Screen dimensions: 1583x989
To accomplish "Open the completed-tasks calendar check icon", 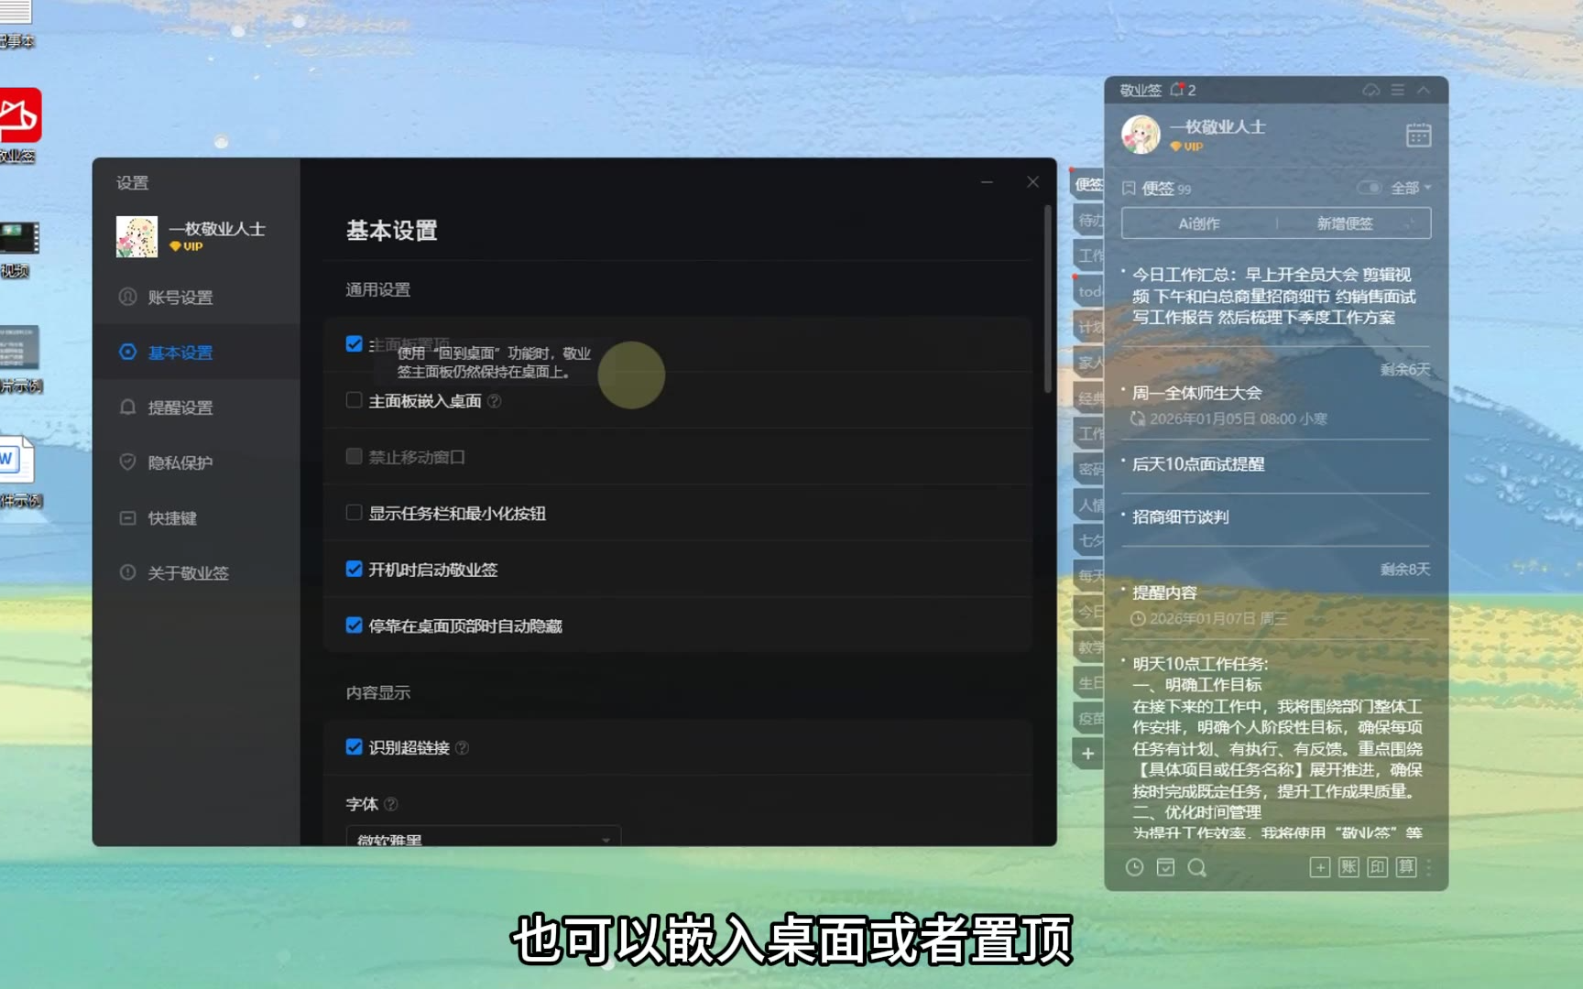I will (1165, 867).
